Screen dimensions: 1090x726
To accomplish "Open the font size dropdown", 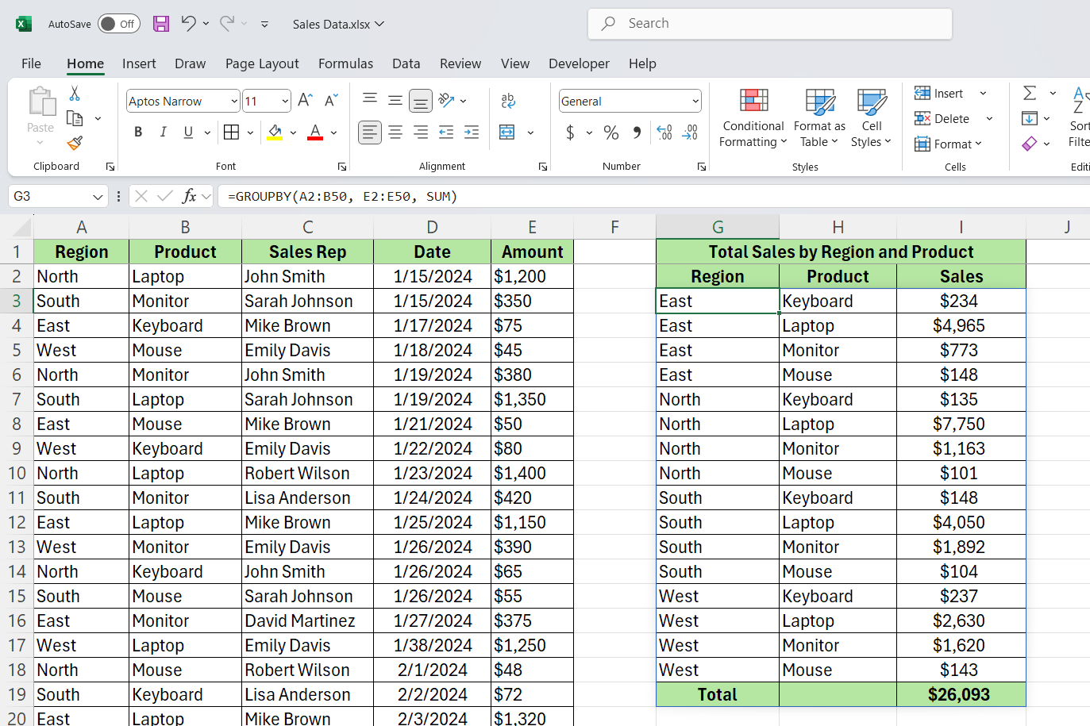I will 285,101.
